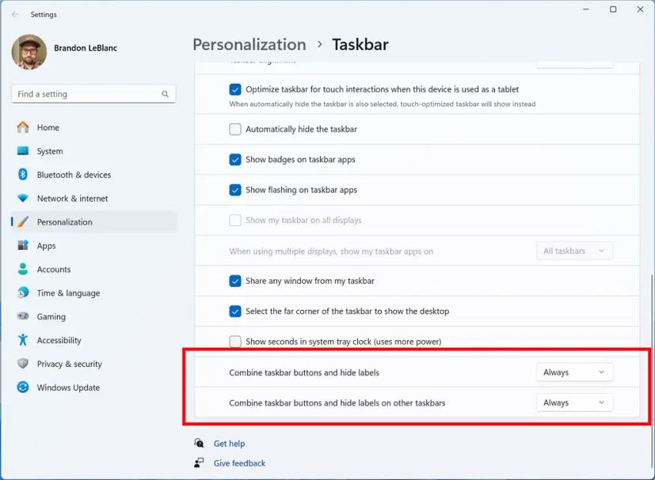Open the dropdown for combining on other taskbars
The width and height of the screenshot is (655, 480).
[x=574, y=403]
